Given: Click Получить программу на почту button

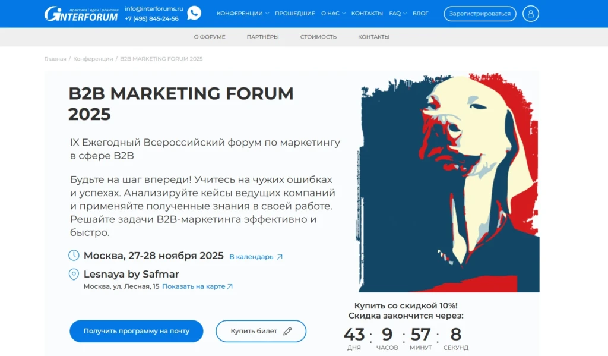Looking at the screenshot, I should 136,331.
